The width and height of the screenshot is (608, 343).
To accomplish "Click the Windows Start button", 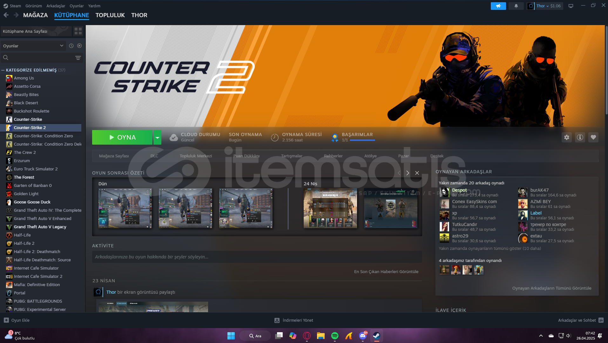I will (231, 336).
